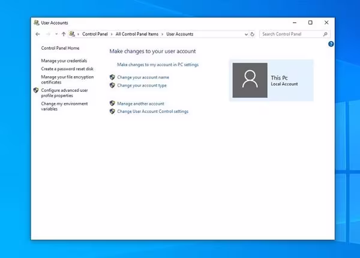Select Control Panel in the breadcrumb
This screenshot has height=258, width=360.
click(95, 34)
